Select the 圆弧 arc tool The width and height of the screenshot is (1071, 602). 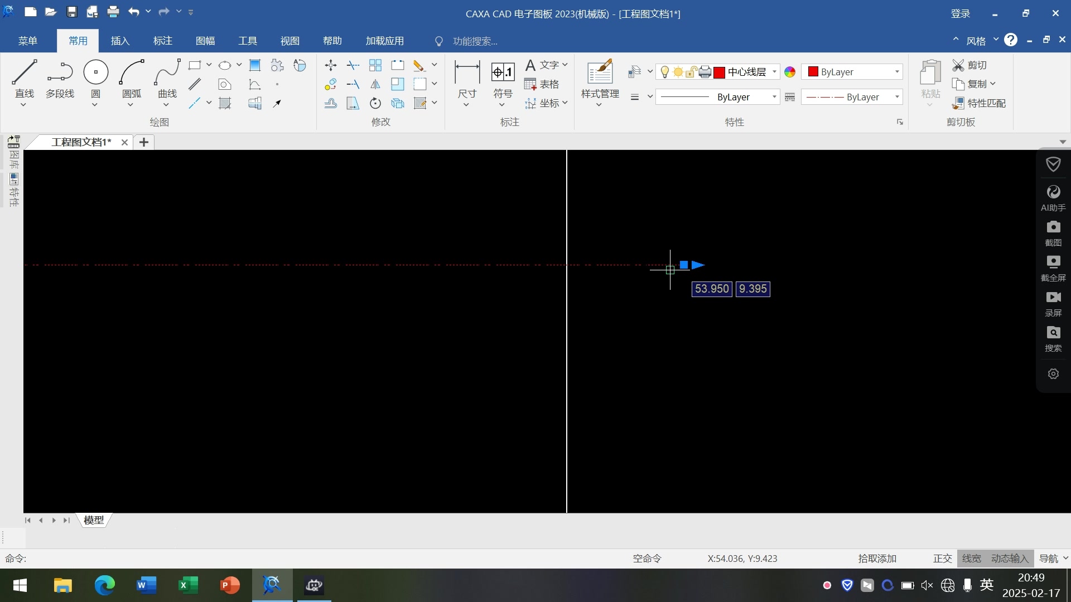132,79
